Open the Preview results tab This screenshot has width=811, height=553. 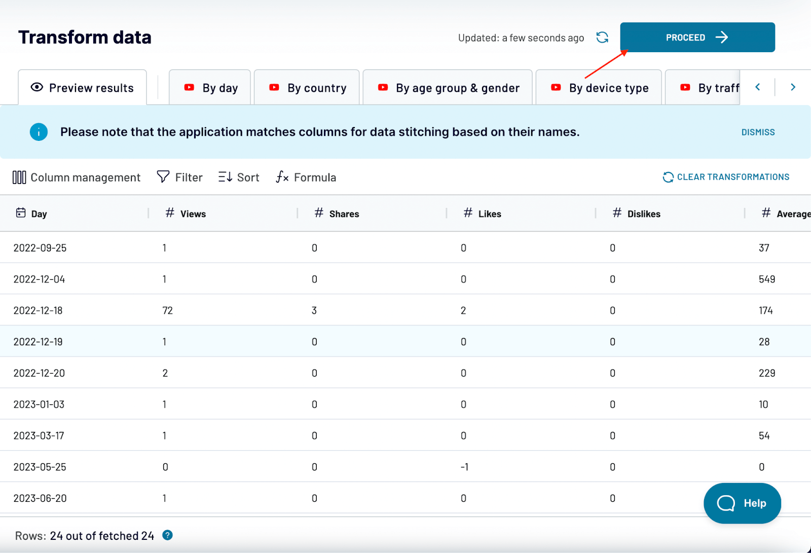pos(83,88)
